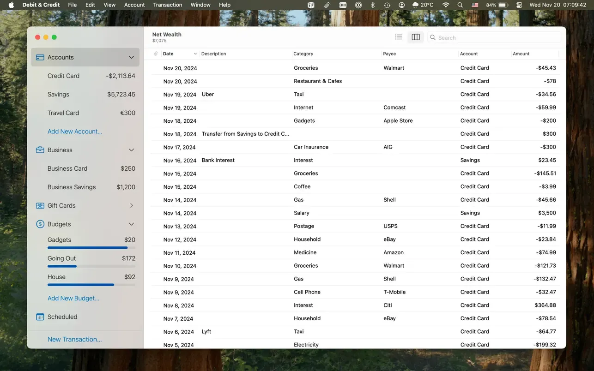
Task: Collapse the Accounts section chevron
Action: [131, 57]
